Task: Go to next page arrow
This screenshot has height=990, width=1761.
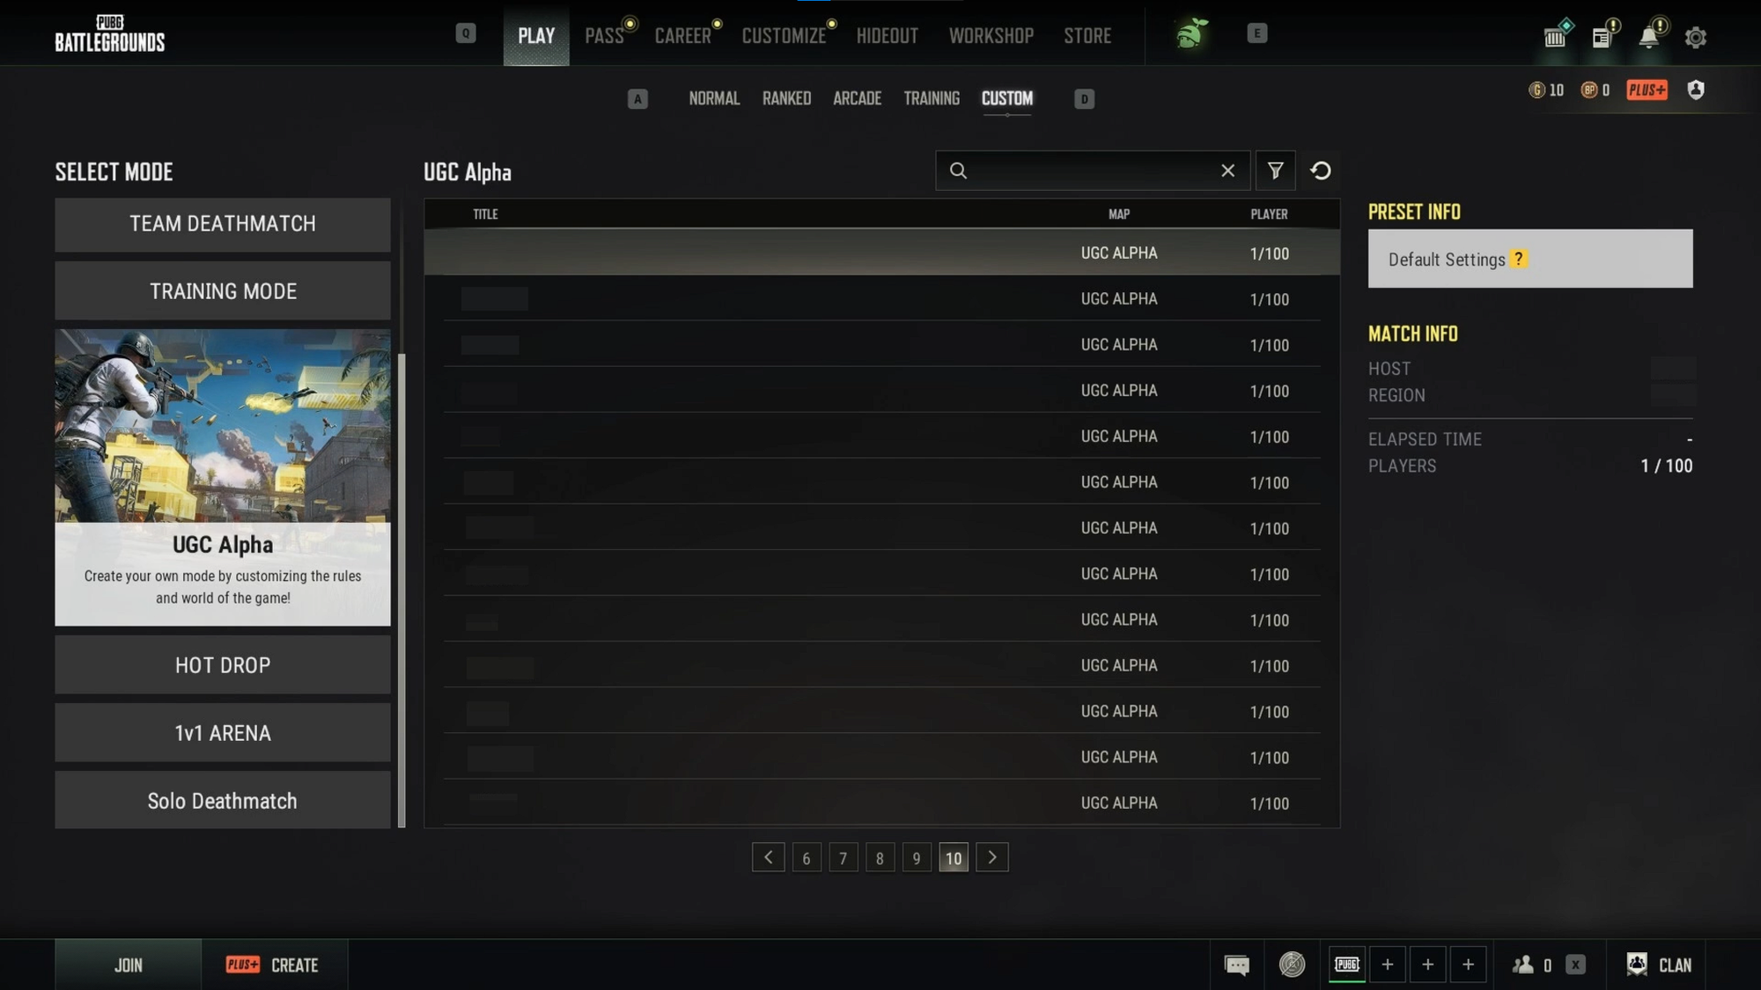Action: pos(991,857)
